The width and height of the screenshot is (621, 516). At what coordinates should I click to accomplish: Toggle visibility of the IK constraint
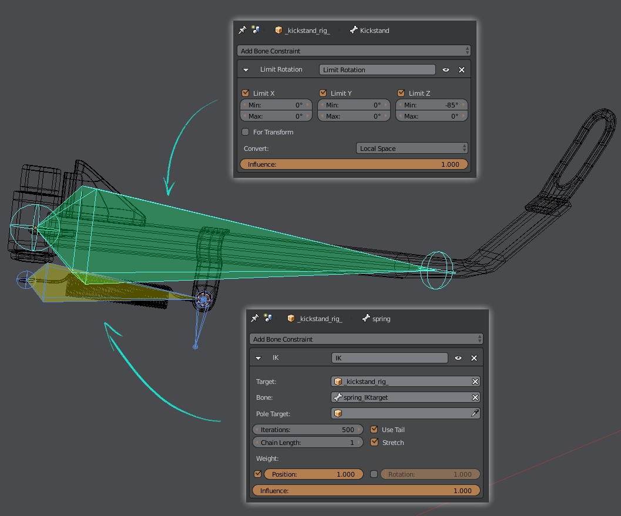pyautogui.click(x=458, y=358)
